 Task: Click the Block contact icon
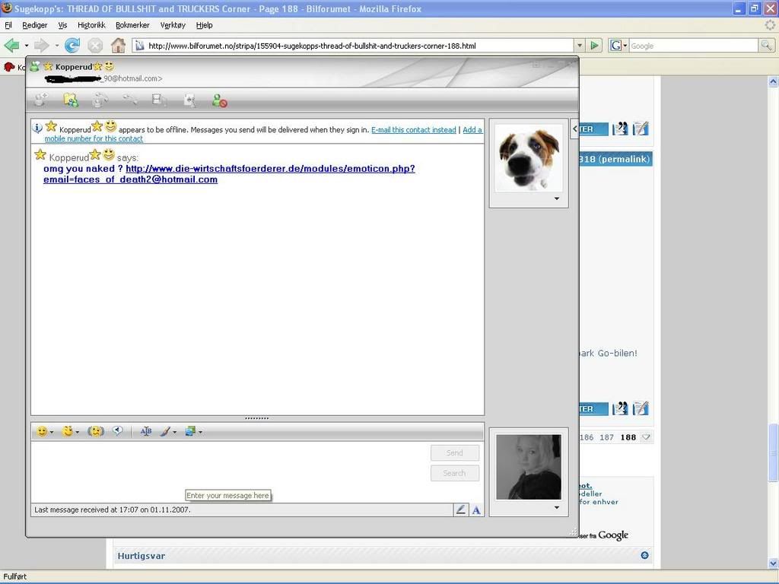(x=219, y=100)
